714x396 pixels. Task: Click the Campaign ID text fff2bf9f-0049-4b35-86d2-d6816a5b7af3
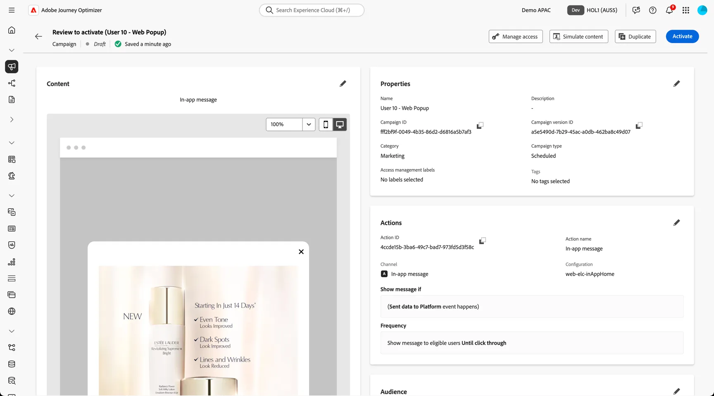426,132
